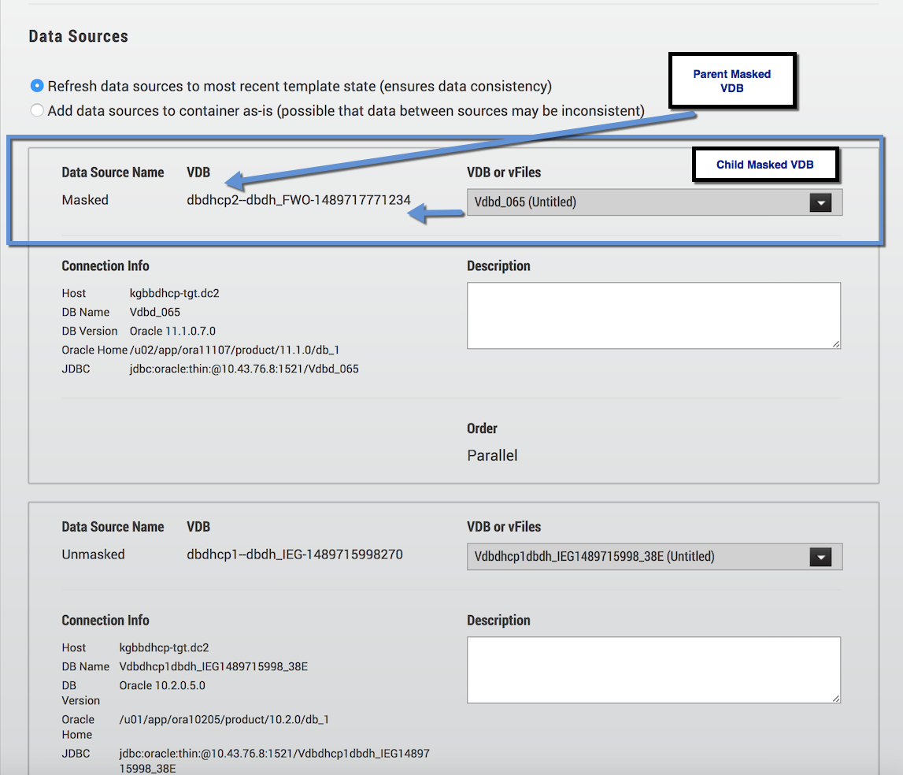This screenshot has height=775, width=903.
Task: Click the Parent Masked VDB callout box
Action: coord(731,80)
